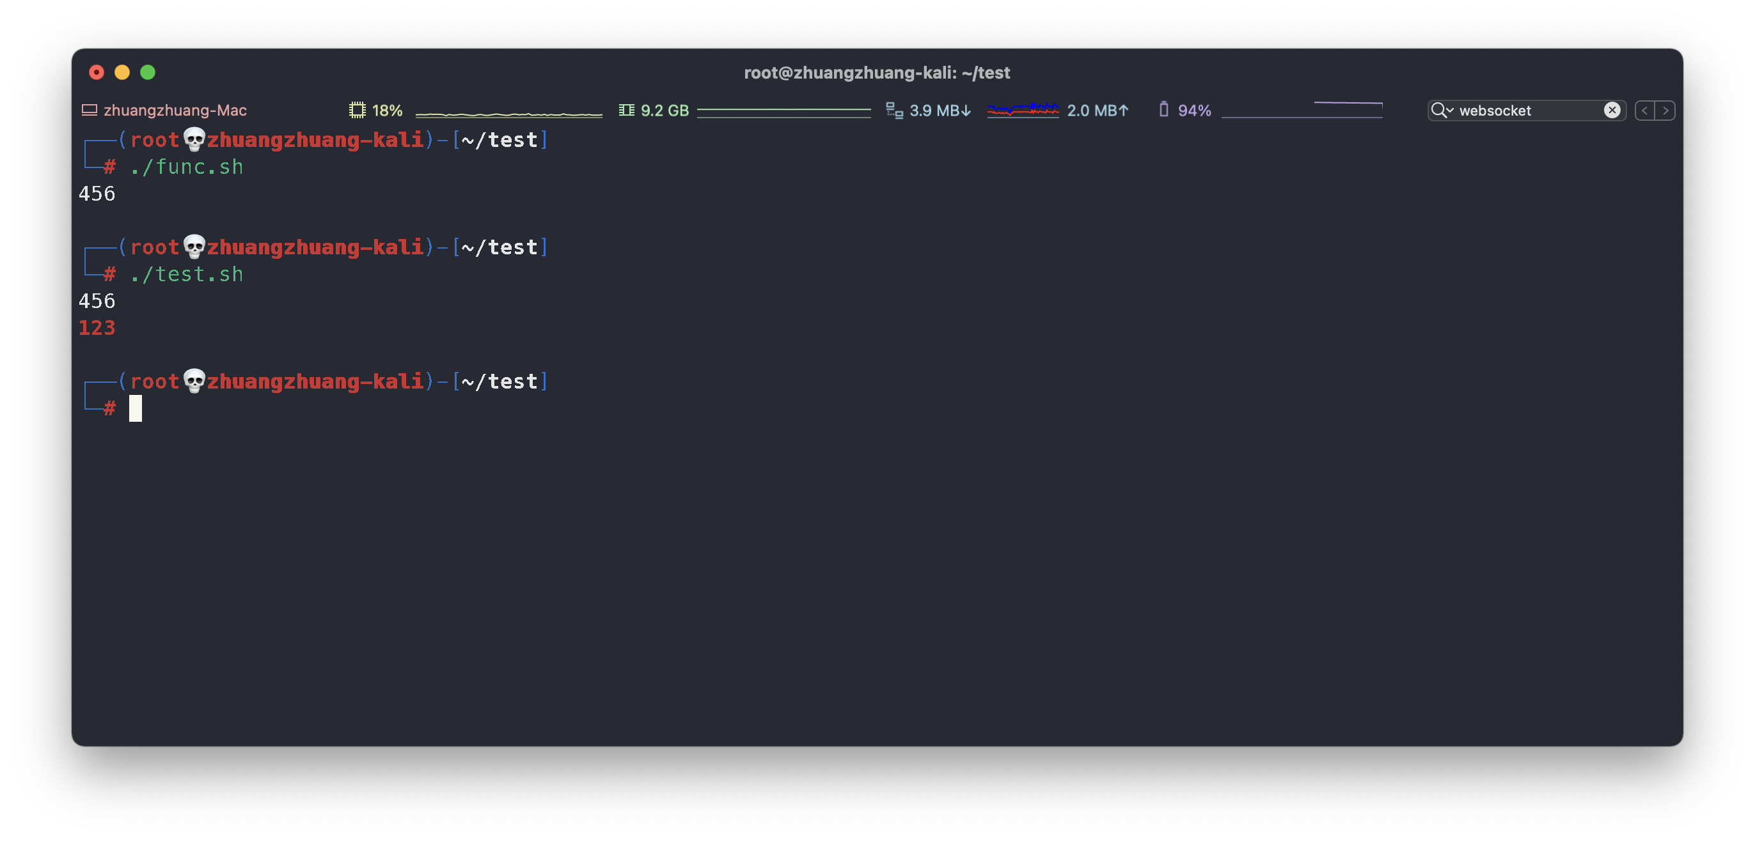Click the ./test.sh command text
The width and height of the screenshot is (1755, 841).
point(186,274)
